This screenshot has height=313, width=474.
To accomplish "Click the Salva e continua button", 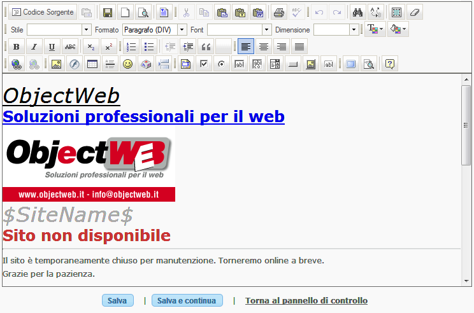I will tap(187, 300).
